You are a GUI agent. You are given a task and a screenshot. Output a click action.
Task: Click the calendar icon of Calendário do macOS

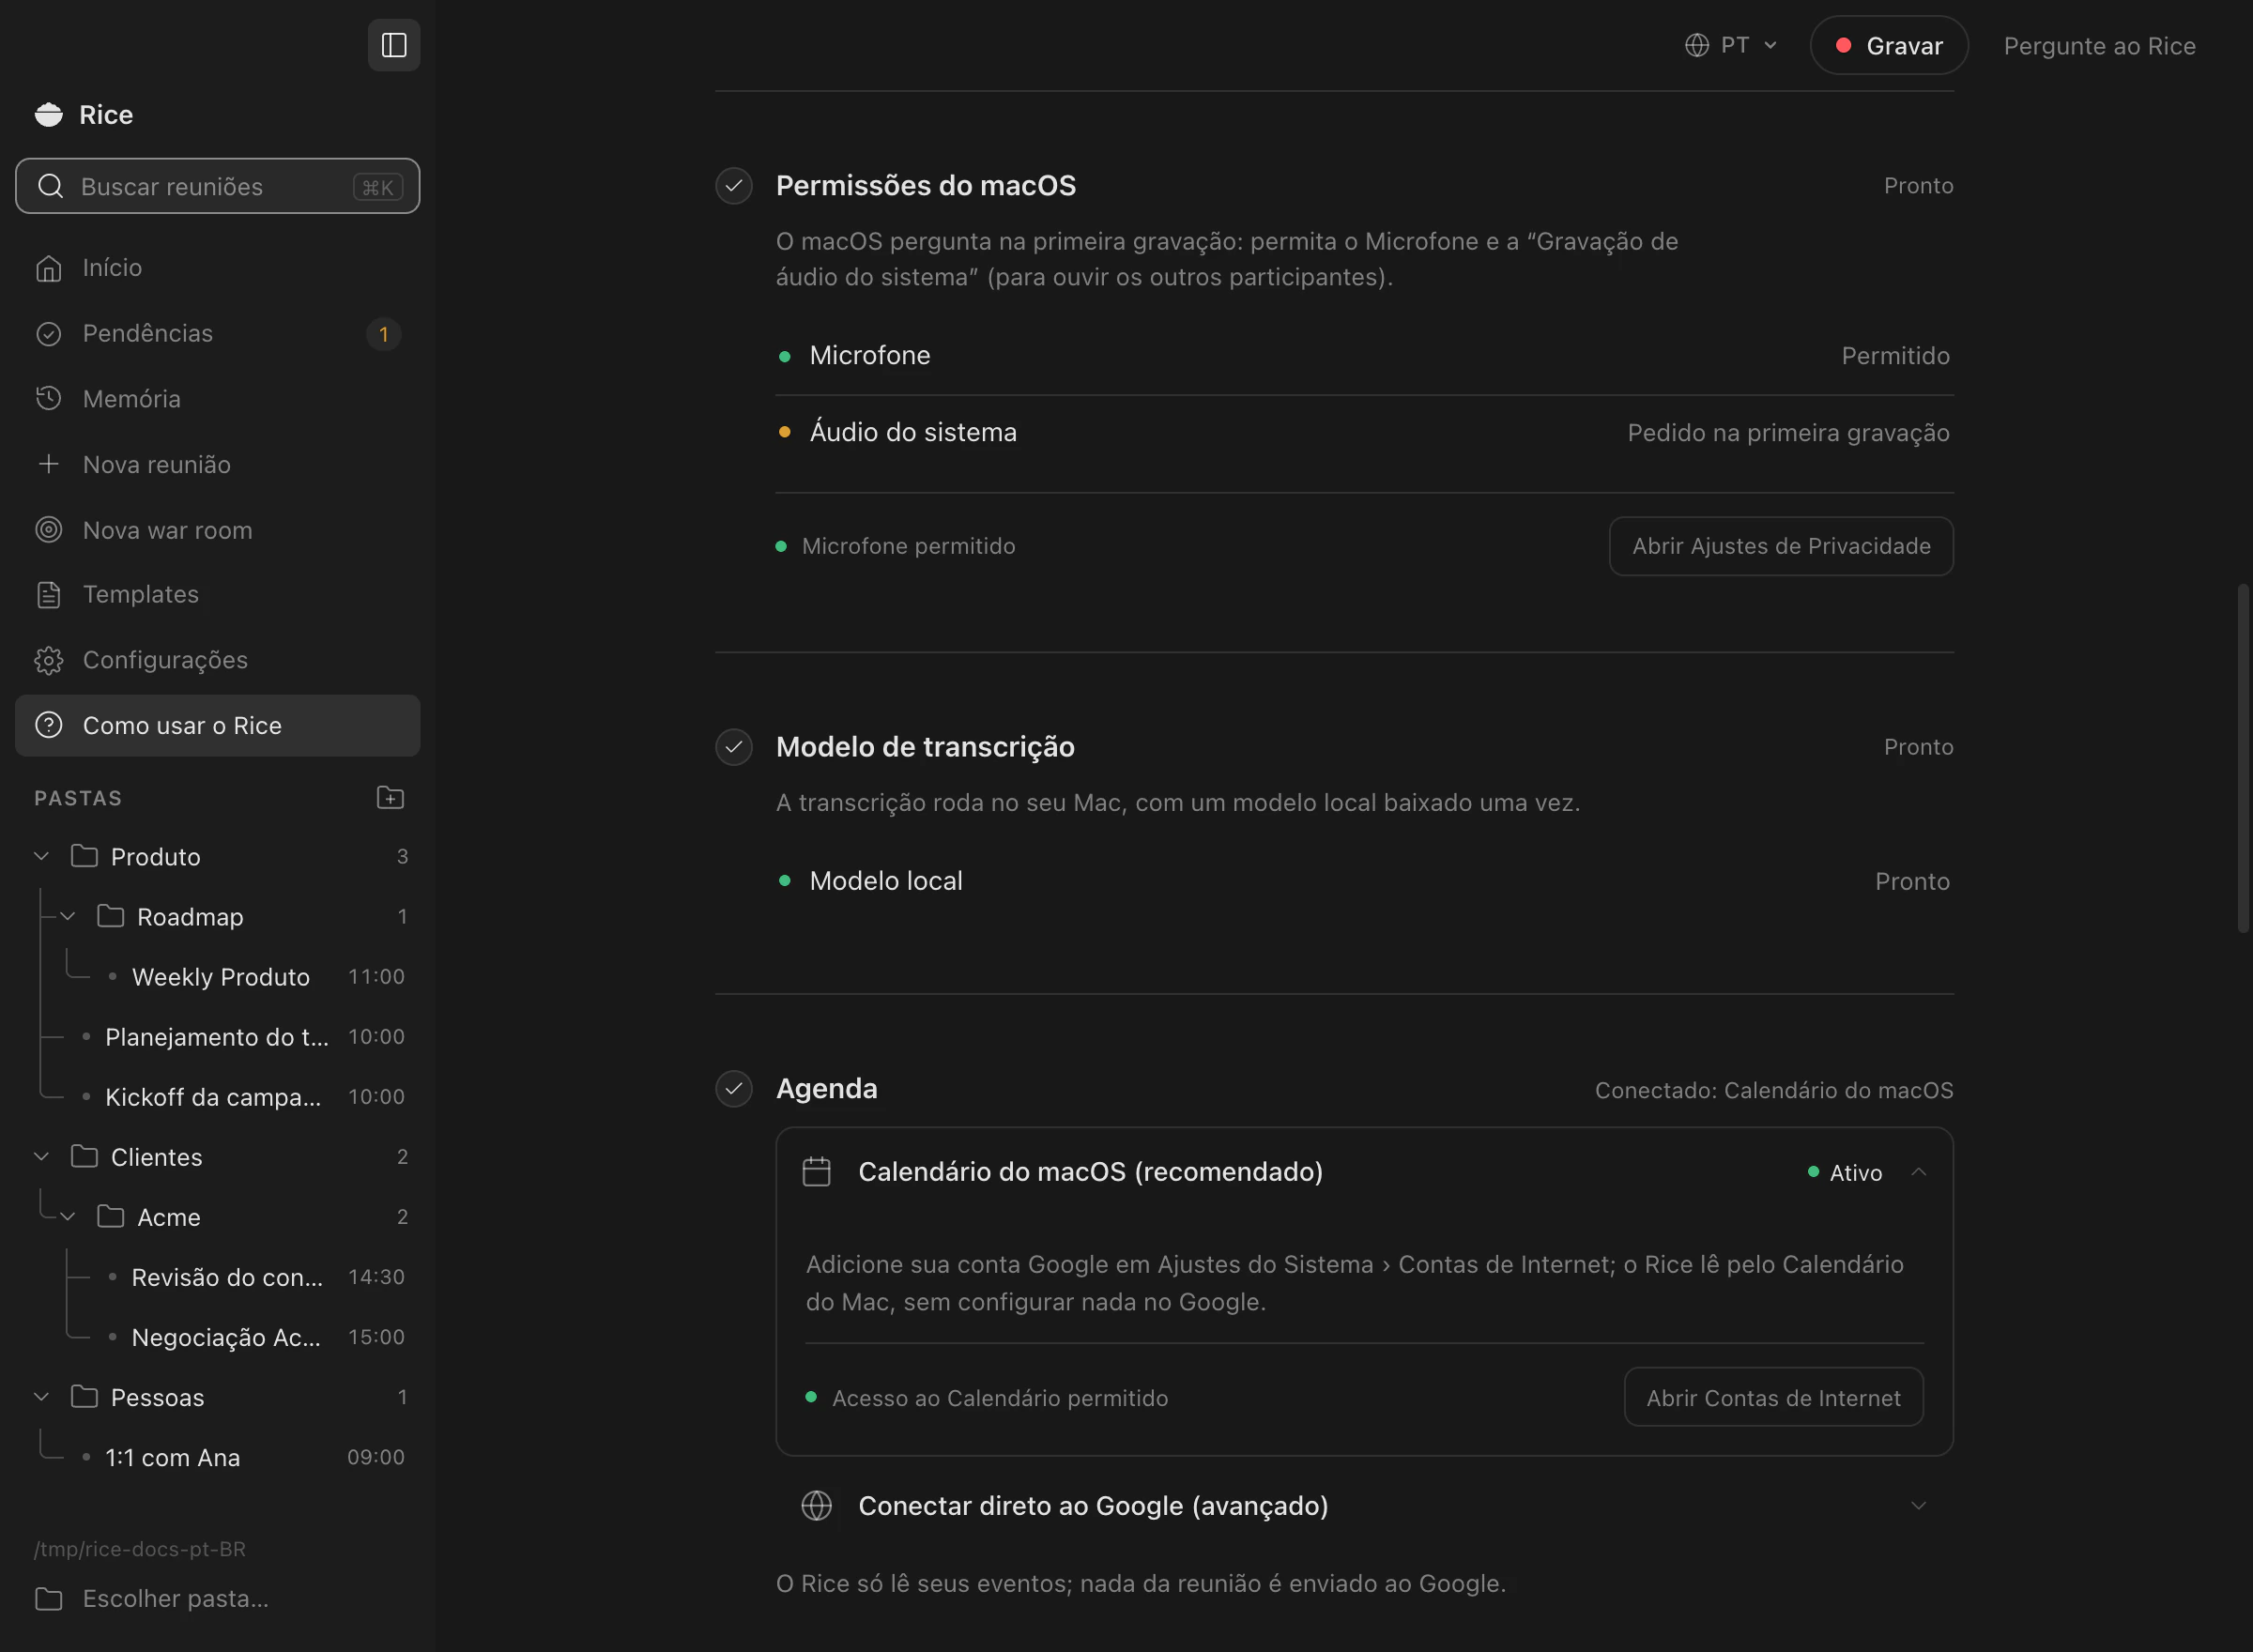tap(816, 1172)
